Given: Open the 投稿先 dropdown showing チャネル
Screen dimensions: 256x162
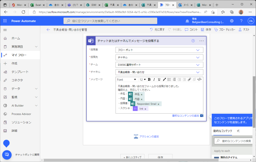Looking at the screenshot, I should (x=159, y=57).
